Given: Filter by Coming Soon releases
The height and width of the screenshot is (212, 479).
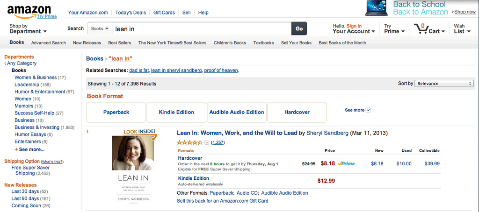Looking at the screenshot, I should click(26, 205).
